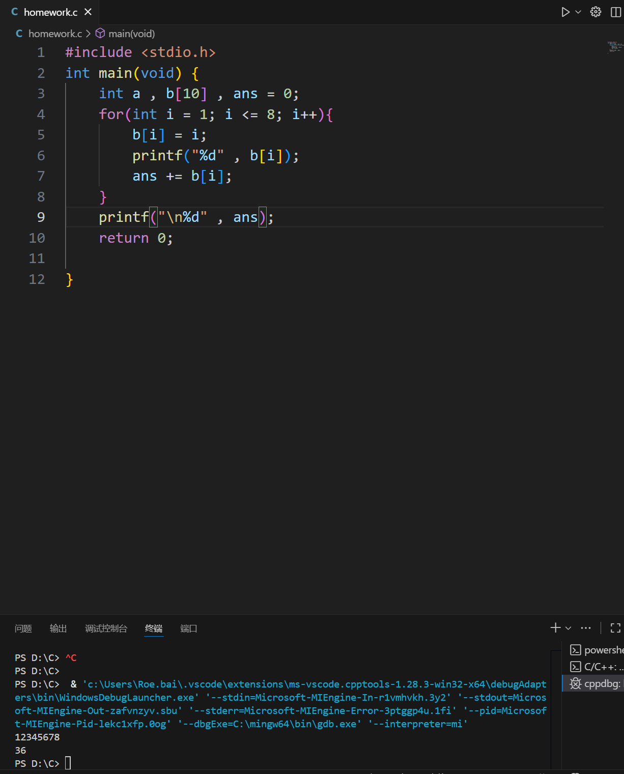Image resolution: width=624 pixels, height=774 pixels.
Task: Open the 调试控制台 panel tab
Action: 106,628
